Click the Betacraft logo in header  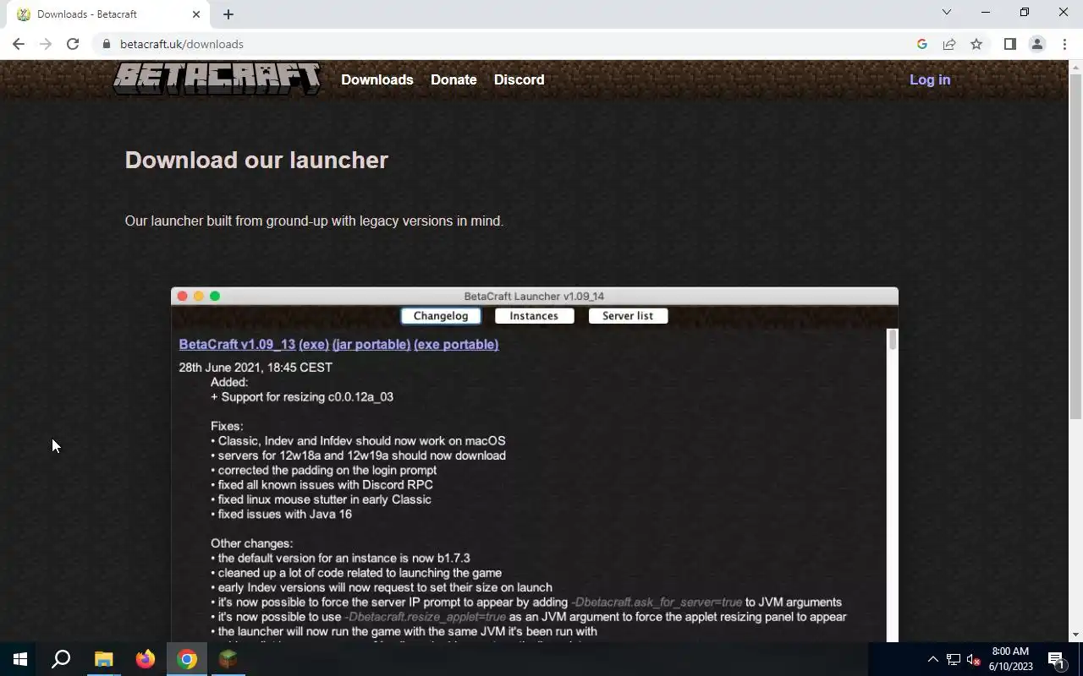[217, 79]
